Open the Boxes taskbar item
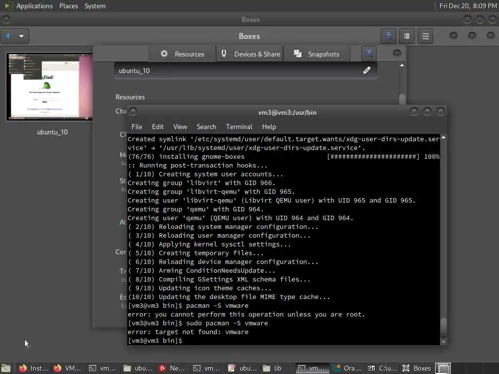The width and height of the screenshot is (499, 374). click(417, 368)
